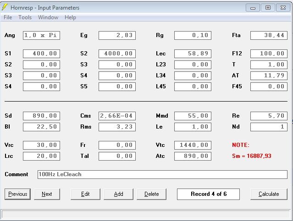Open the Window menu
The image size is (293, 221).
(x=48, y=17)
